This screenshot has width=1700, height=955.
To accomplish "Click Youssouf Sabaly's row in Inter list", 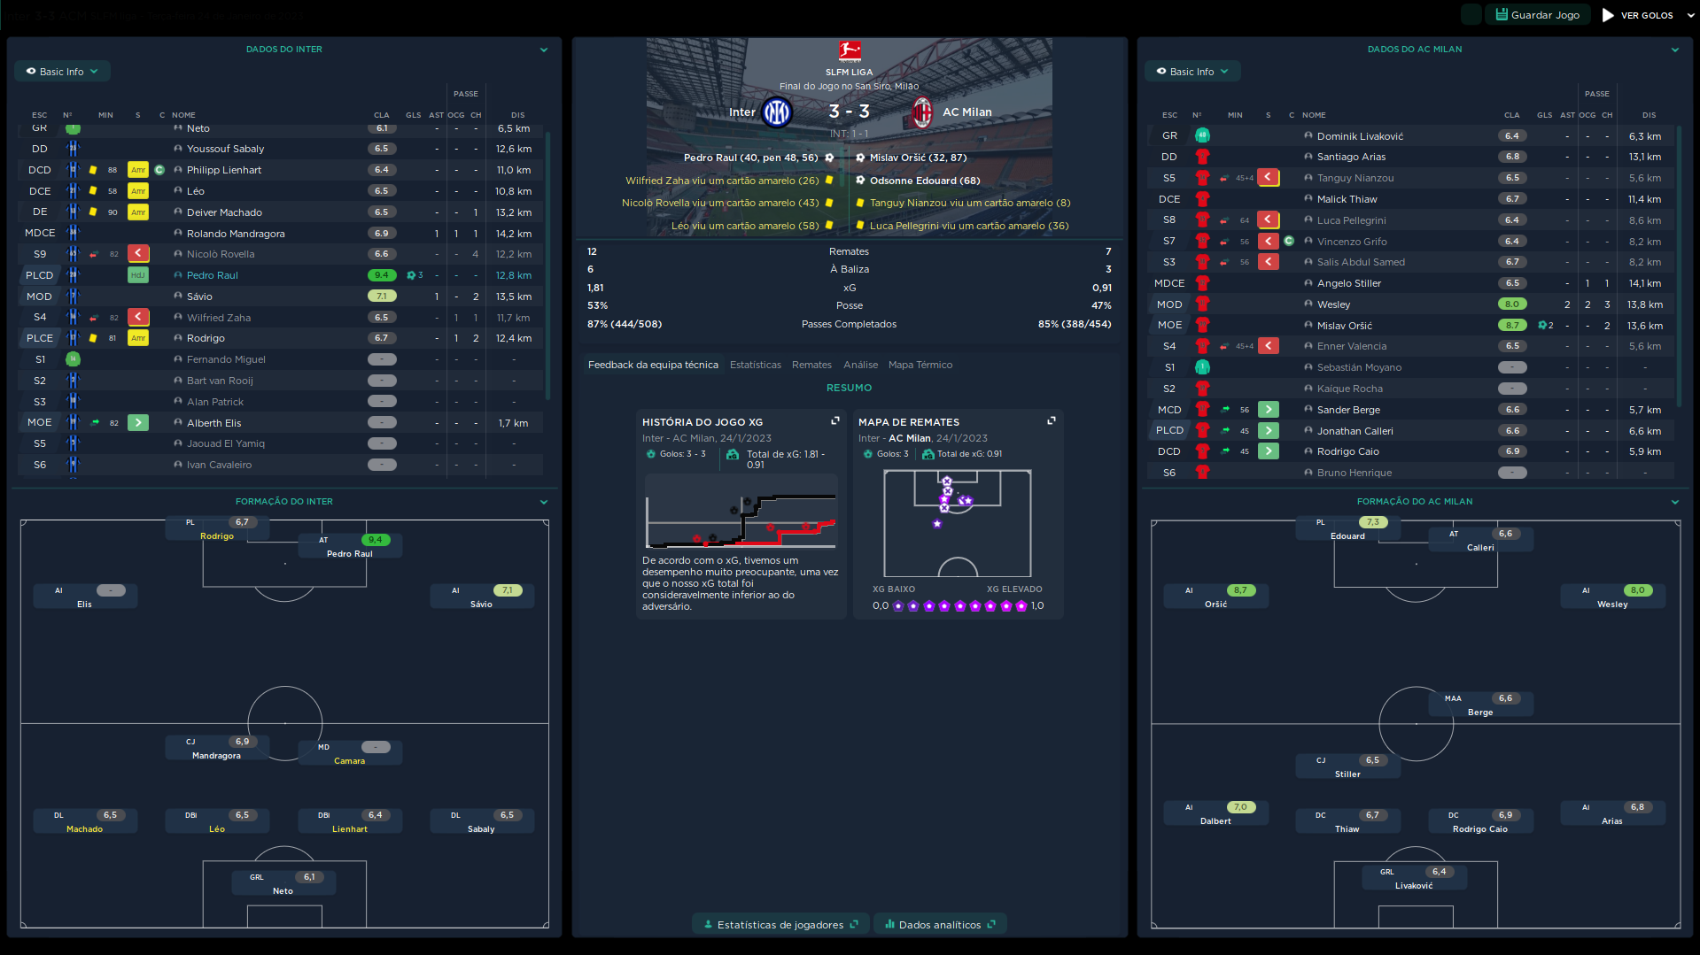I will [x=281, y=149].
